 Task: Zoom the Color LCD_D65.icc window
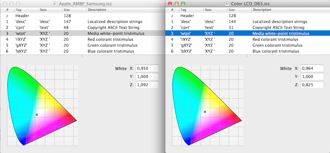click(x=183, y=4)
